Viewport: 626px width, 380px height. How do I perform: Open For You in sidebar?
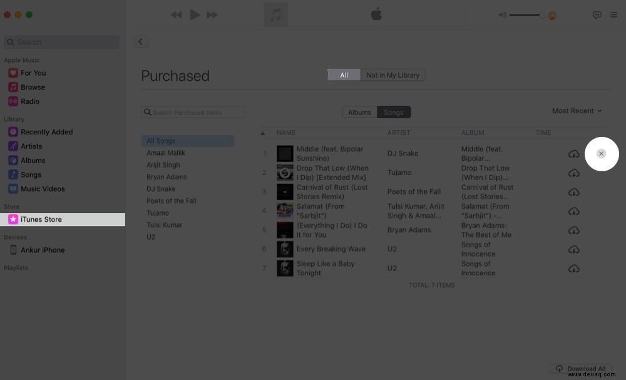[x=33, y=73]
